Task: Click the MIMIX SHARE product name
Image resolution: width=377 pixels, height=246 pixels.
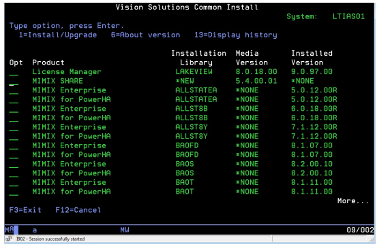Action: click(x=58, y=81)
